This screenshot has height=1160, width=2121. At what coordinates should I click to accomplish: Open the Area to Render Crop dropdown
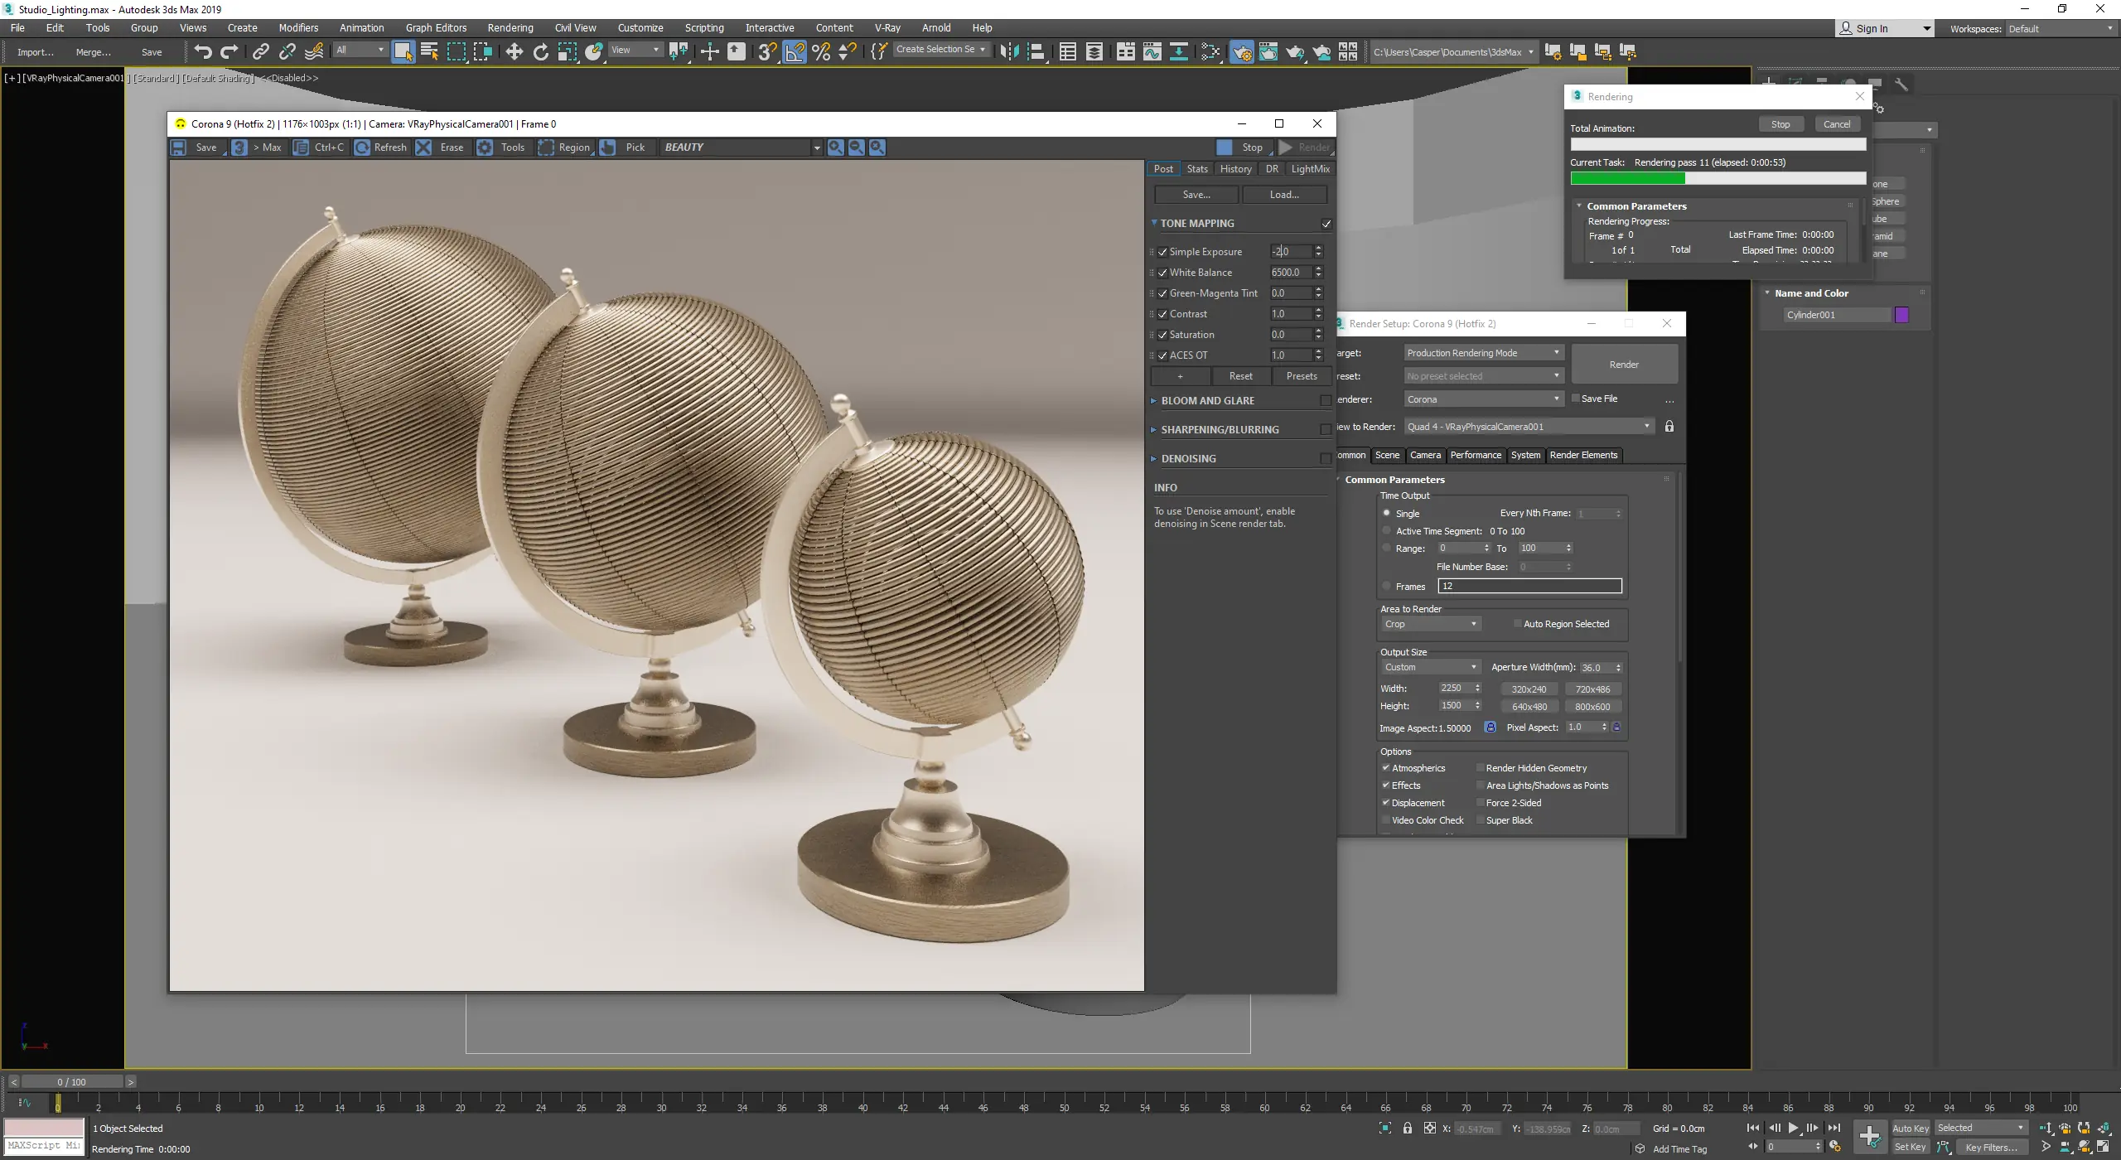pos(1430,624)
